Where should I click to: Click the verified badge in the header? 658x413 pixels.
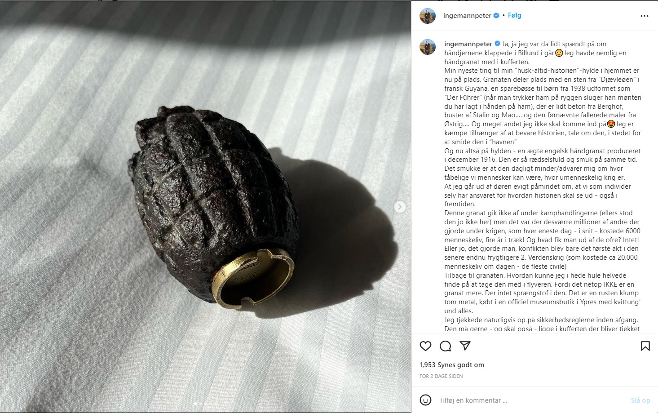click(x=496, y=16)
